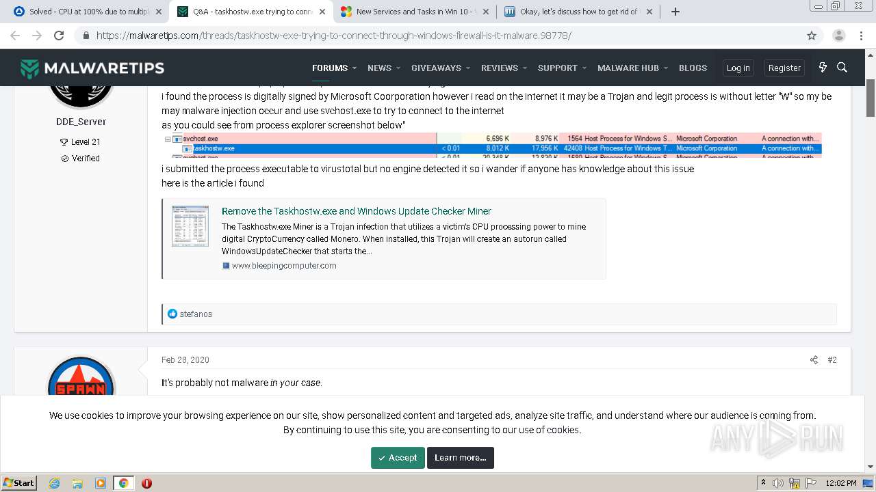Click the action center flag icon
The image size is (876, 492).
[810, 483]
